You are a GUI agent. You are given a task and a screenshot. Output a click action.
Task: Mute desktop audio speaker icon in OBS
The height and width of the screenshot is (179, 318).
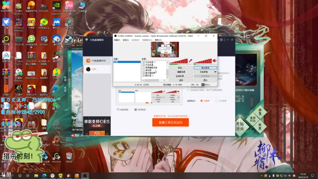tap(215, 60)
